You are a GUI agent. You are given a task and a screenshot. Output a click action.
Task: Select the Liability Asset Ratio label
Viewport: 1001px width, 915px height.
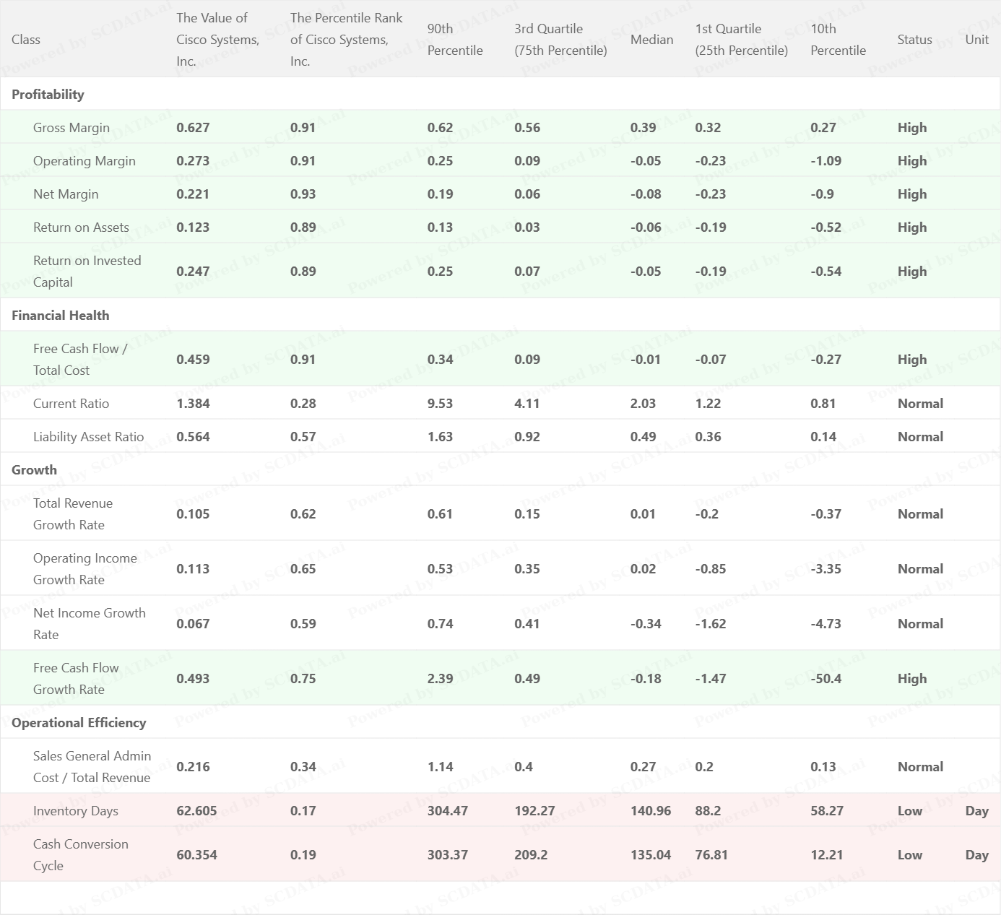tap(88, 437)
